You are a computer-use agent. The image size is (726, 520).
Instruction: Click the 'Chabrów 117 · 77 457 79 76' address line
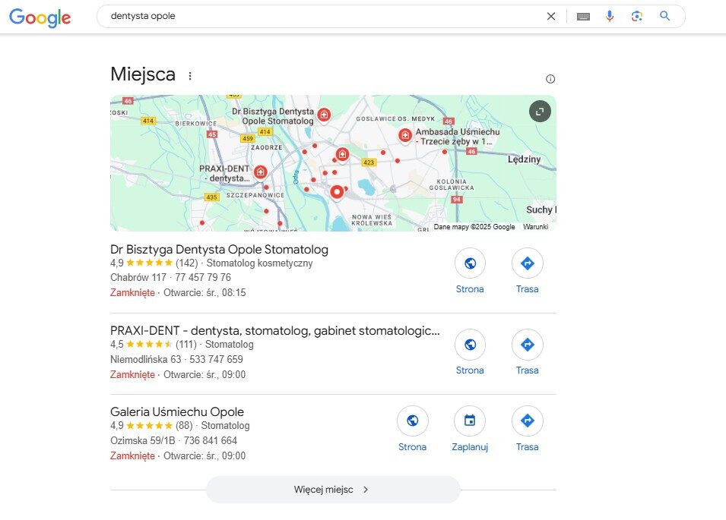[170, 277]
